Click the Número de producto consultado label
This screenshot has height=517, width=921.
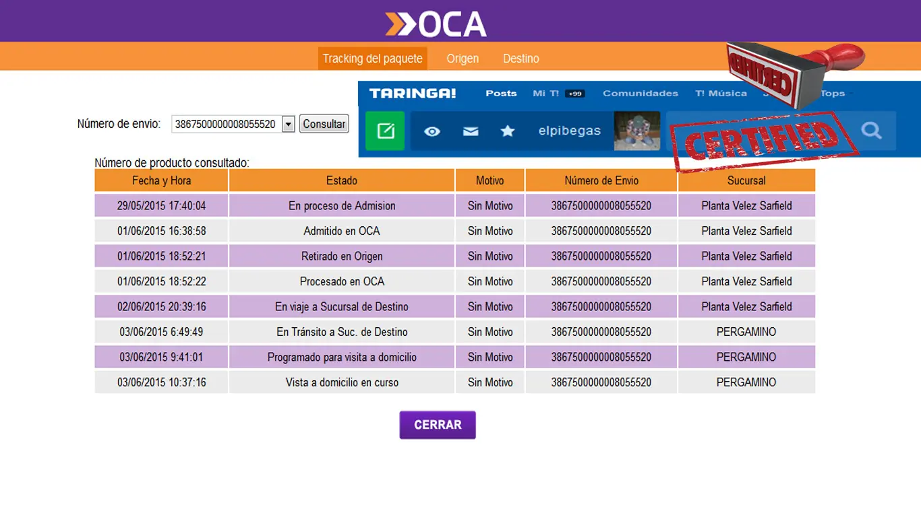(172, 163)
